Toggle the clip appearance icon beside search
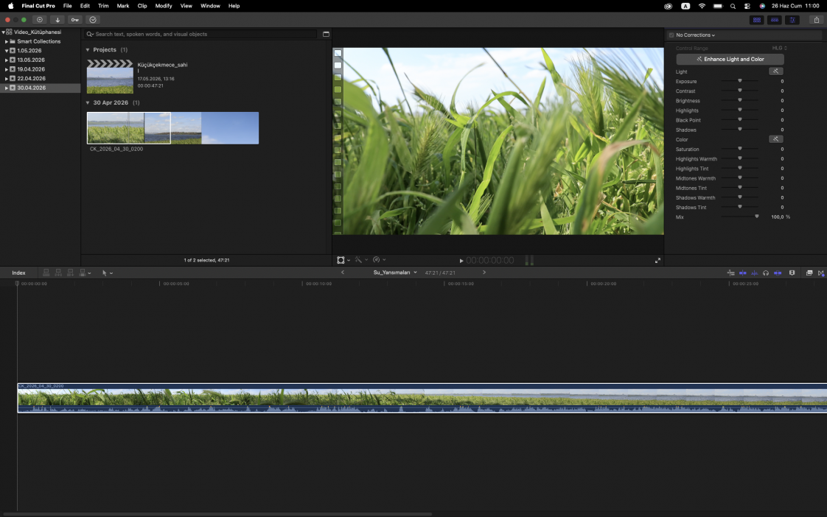The width and height of the screenshot is (827, 517). click(326, 34)
